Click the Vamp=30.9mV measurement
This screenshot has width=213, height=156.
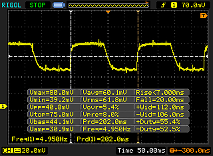[x=52, y=129]
